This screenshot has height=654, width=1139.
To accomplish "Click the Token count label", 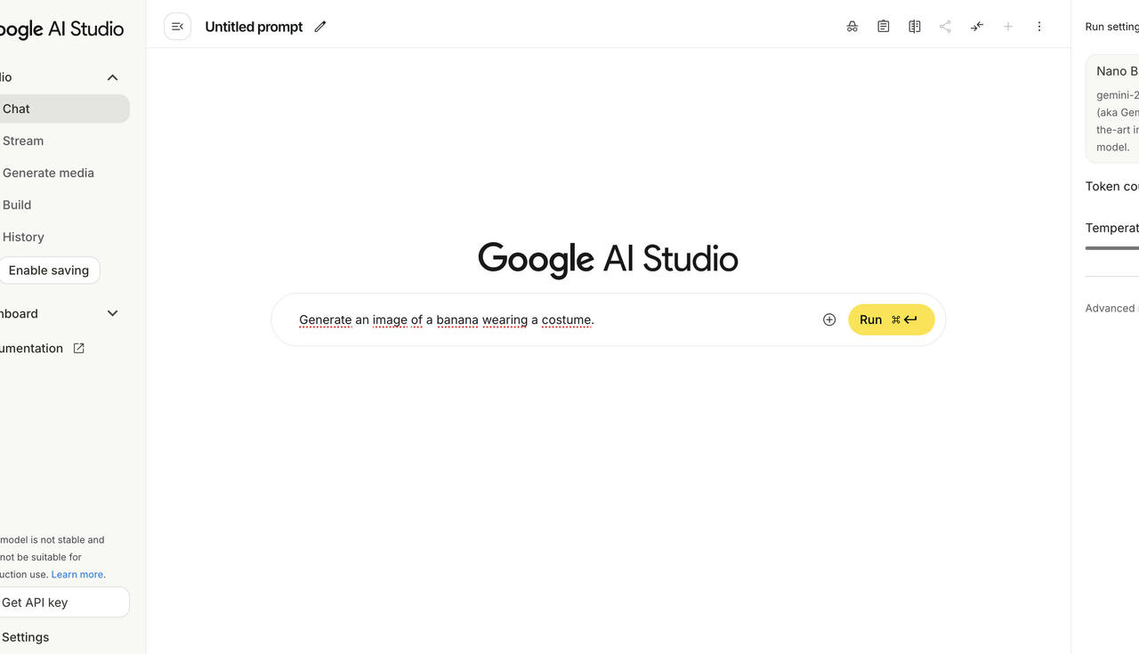I will [1112, 186].
